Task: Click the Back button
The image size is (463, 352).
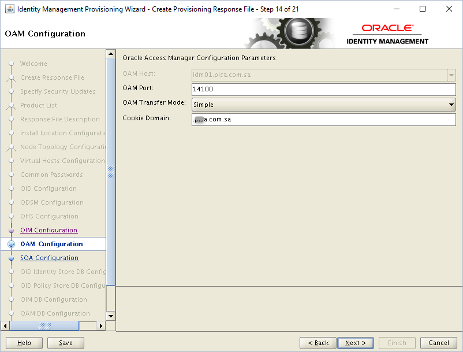Action: (318, 342)
